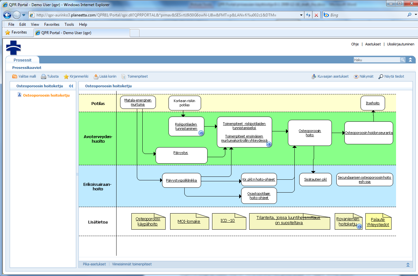This screenshot has height=276, width=418.
Task: Open the Päivystyspoliklinikka box
Action: (x=181, y=180)
